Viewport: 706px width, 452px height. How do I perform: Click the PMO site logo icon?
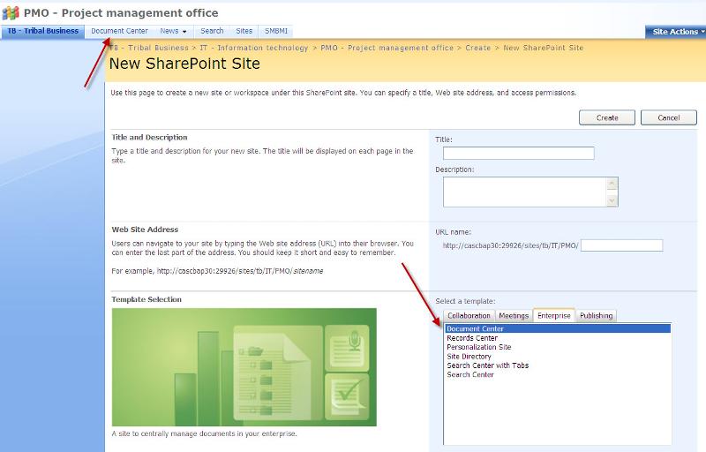pos(11,12)
